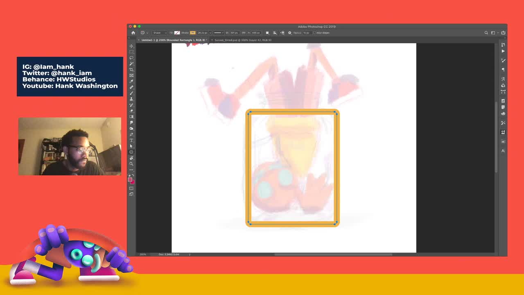Screen dimensions: 524x295
Task: Click the orange Stroke color swatch
Action: tap(192, 33)
